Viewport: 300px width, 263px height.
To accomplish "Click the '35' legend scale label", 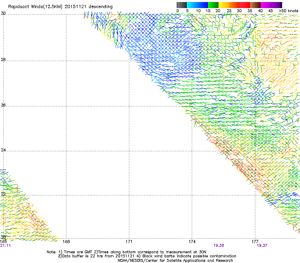I will [250, 11].
